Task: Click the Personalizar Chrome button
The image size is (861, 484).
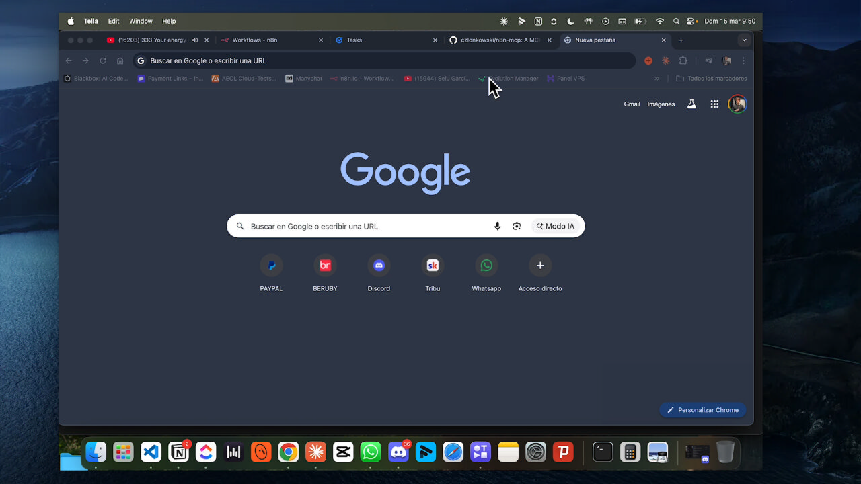Action: [x=702, y=410]
